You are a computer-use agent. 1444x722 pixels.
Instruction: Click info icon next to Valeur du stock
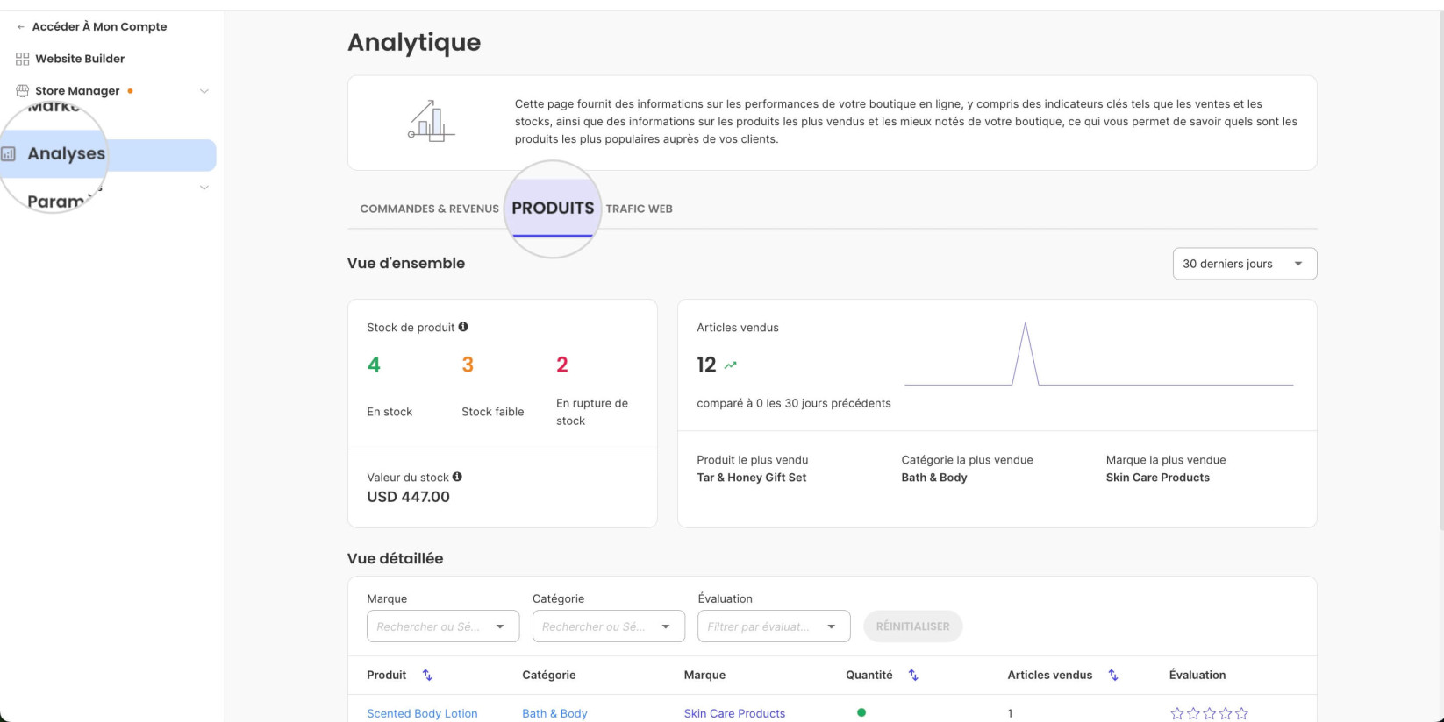(x=457, y=477)
